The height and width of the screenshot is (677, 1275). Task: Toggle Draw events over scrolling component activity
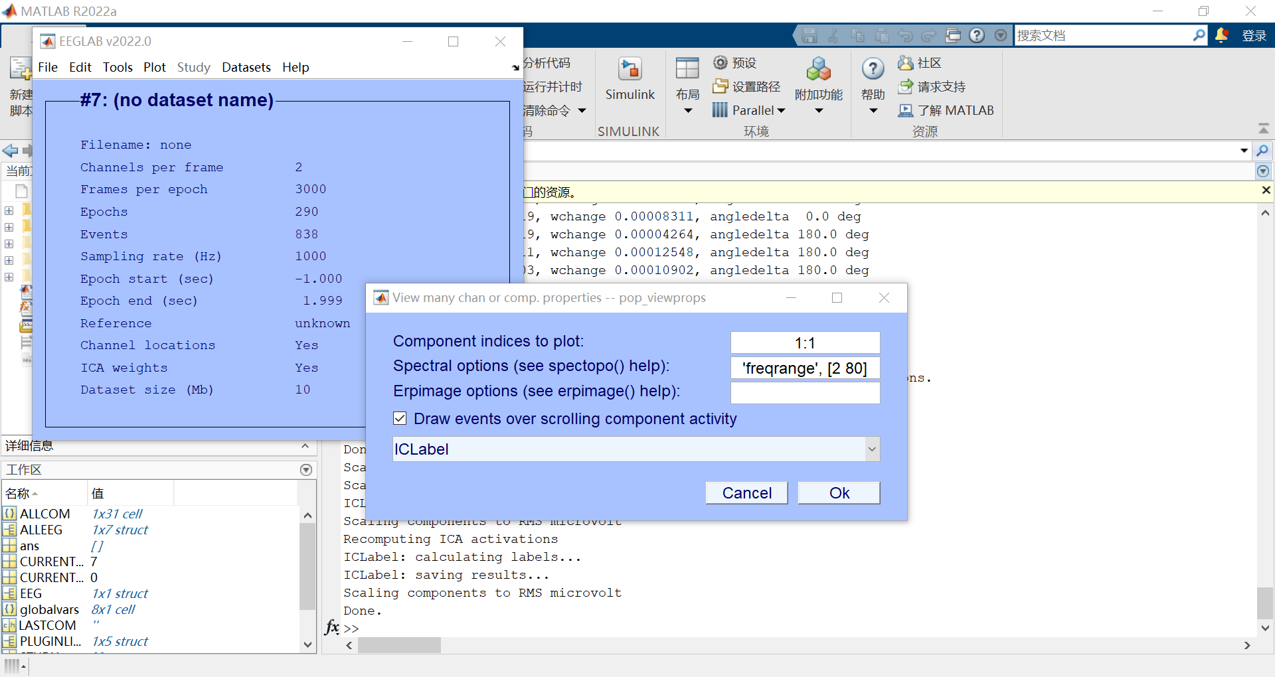tap(400, 418)
